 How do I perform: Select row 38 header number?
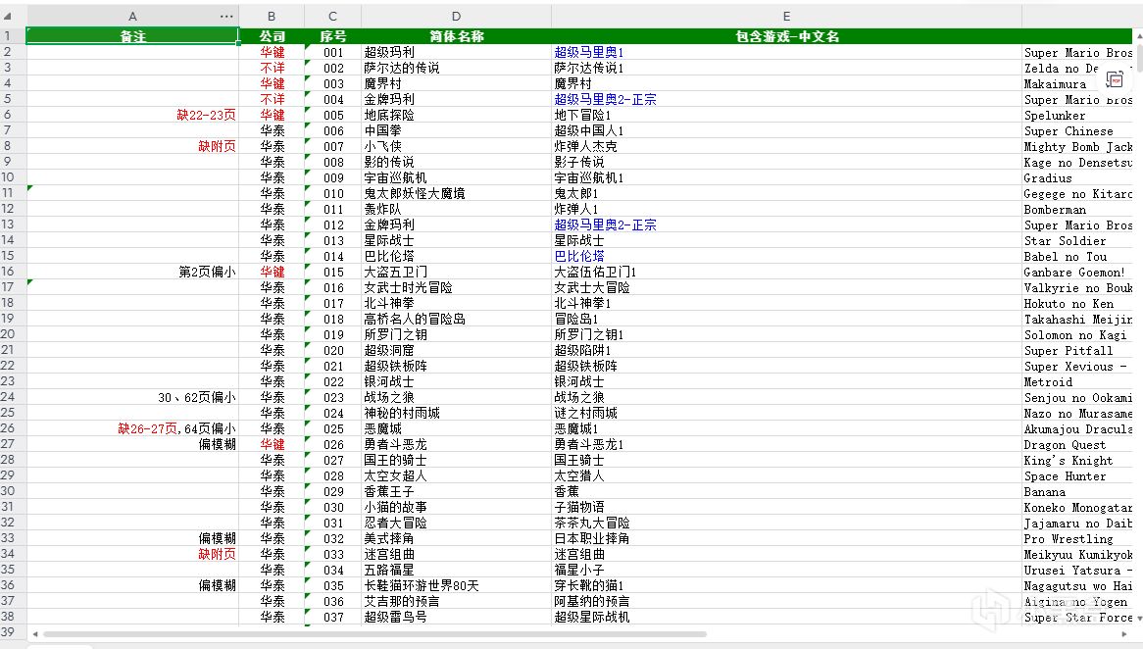(x=7, y=617)
